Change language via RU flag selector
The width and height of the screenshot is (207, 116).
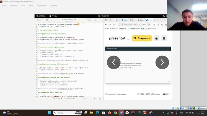166,94
